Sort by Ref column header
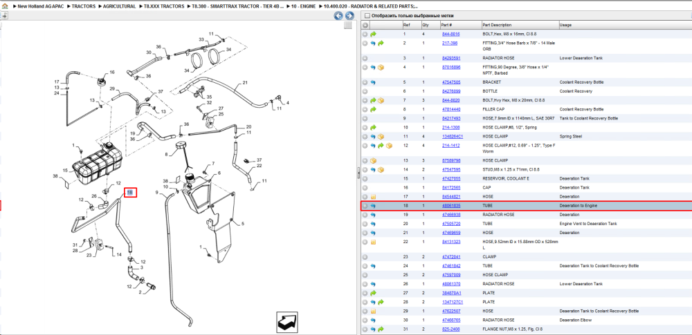The height and width of the screenshot is (335, 692). [x=411, y=25]
